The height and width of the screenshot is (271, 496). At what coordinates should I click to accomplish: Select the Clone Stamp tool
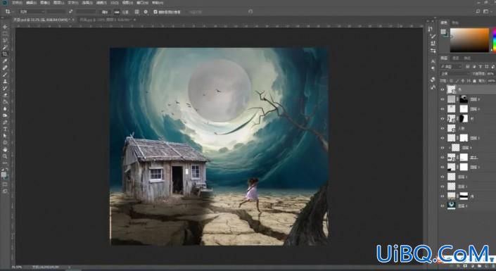coord(5,82)
